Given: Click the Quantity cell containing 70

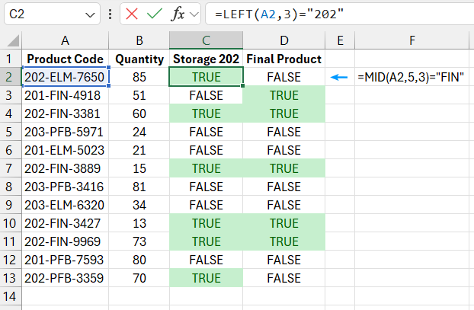Looking at the screenshot, I should tap(139, 278).
